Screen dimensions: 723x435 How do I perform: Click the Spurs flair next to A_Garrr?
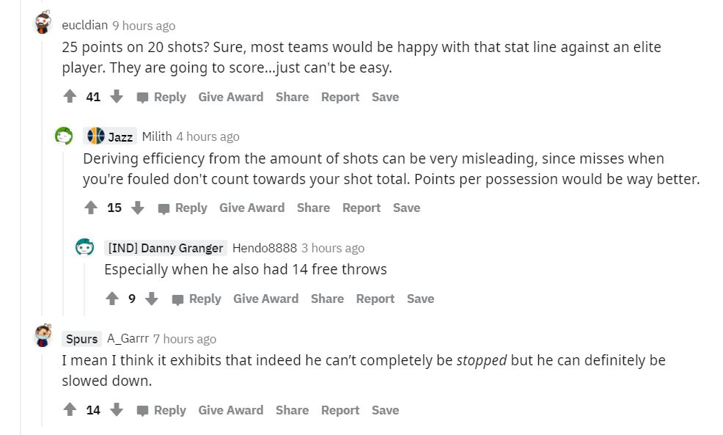pos(81,338)
